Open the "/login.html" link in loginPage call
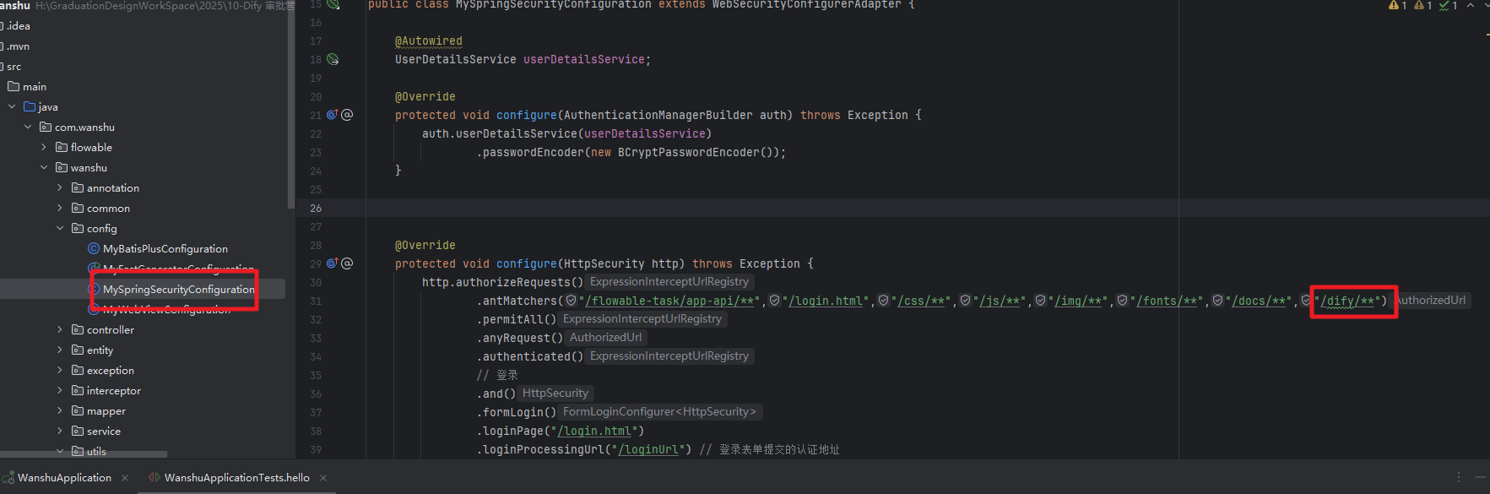 [x=598, y=431]
